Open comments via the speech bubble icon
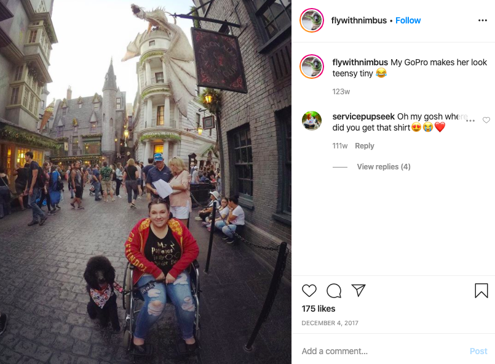Viewport: 495px width, 364px height. [334, 291]
